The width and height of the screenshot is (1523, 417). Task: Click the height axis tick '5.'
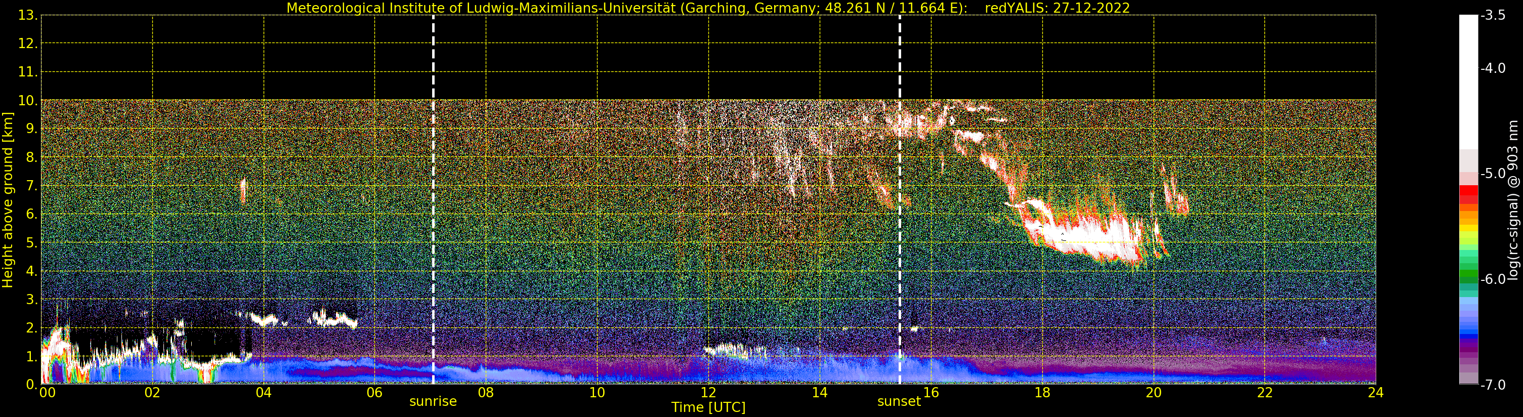[32, 243]
